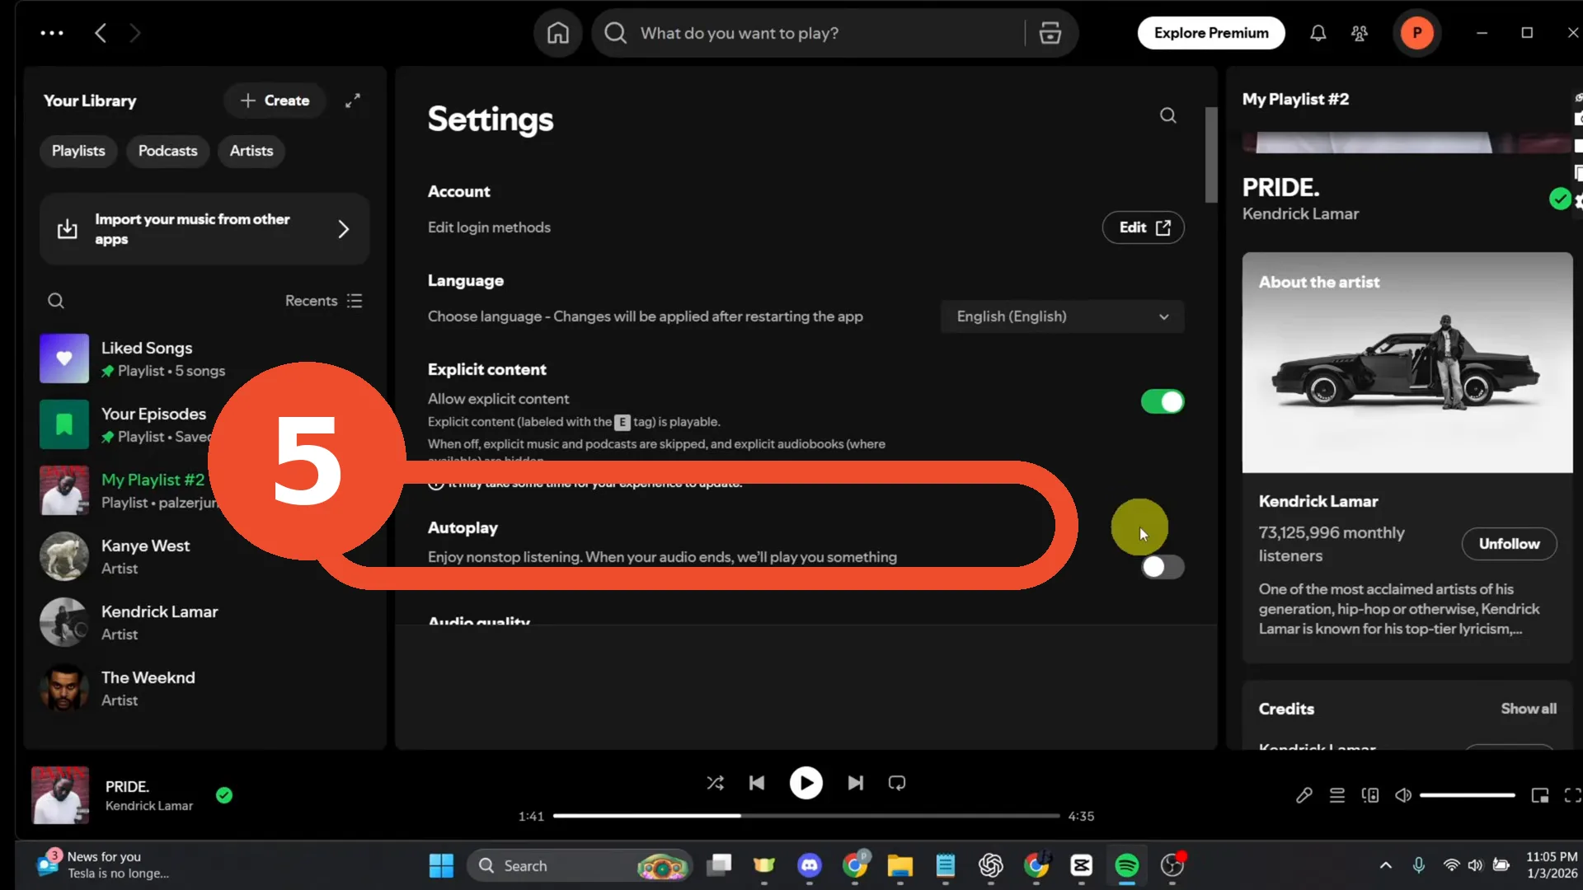The image size is (1583, 890).
Task: Seek on the song progress bar
Action: click(806, 816)
